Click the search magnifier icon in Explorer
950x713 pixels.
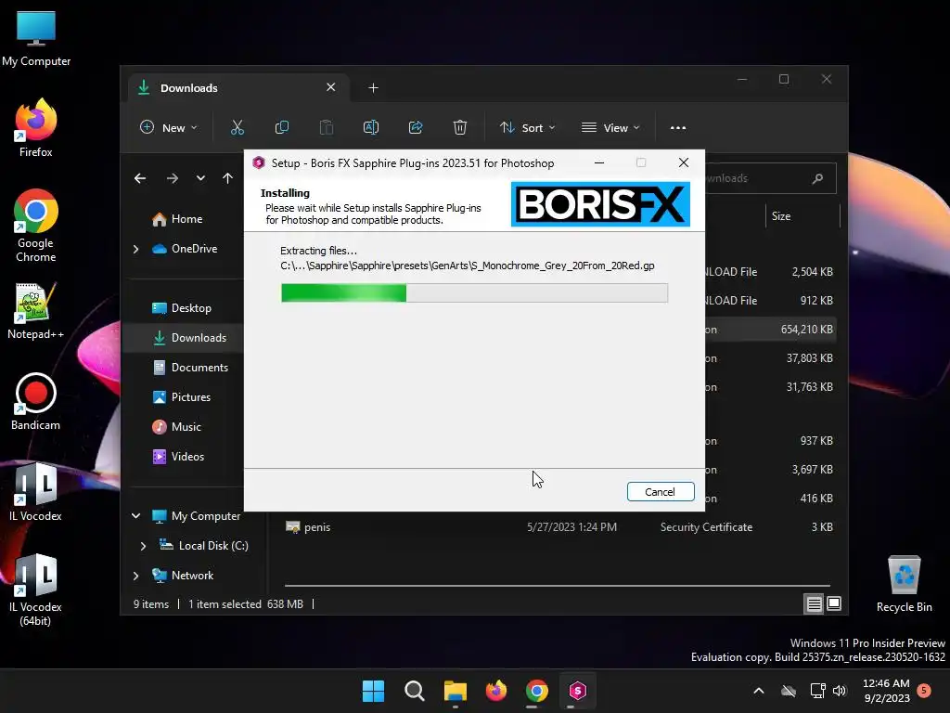tap(818, 178)
